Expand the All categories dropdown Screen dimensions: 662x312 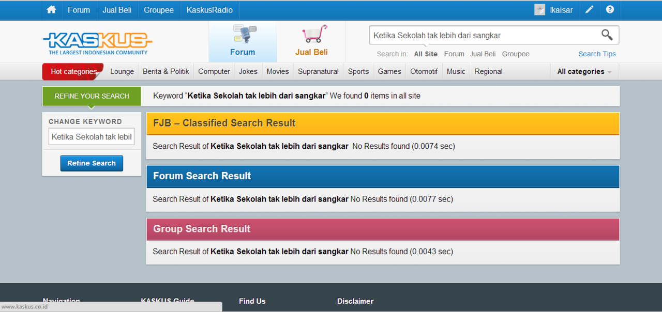point(584,72)
